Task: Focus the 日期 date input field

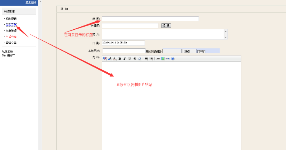Action: (x=123, y=43)
